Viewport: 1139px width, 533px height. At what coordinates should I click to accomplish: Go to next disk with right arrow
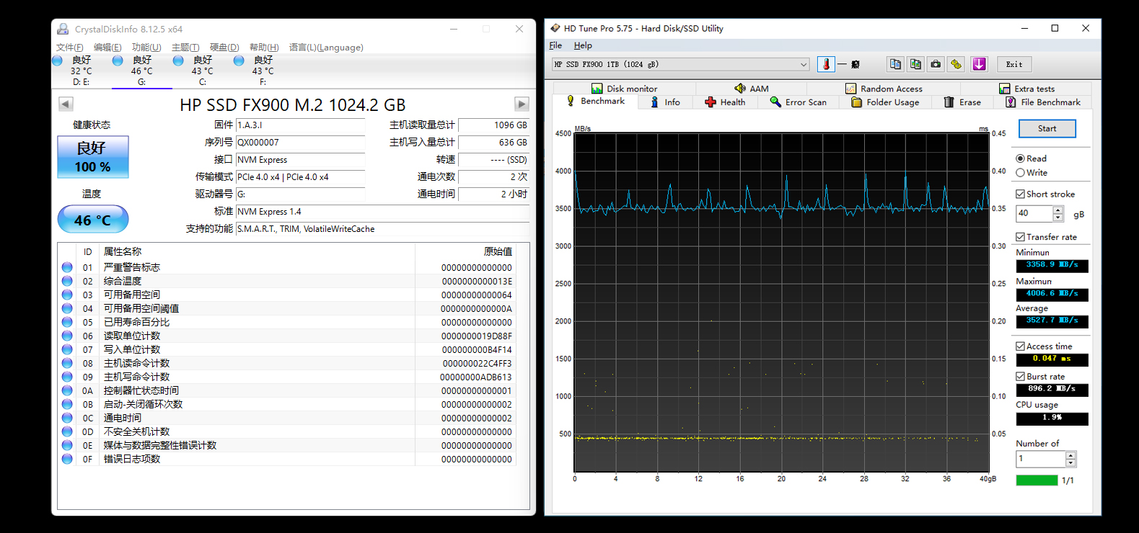522,104
